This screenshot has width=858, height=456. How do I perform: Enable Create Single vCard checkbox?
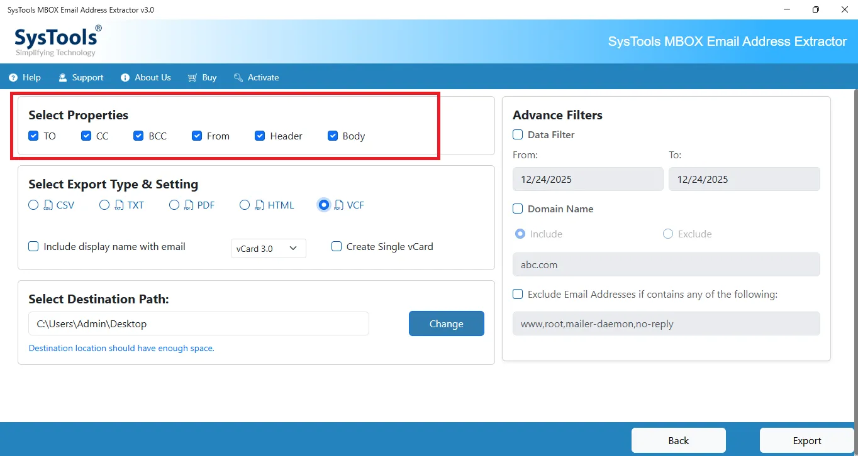pyautogui.click(x=337, y=247)
